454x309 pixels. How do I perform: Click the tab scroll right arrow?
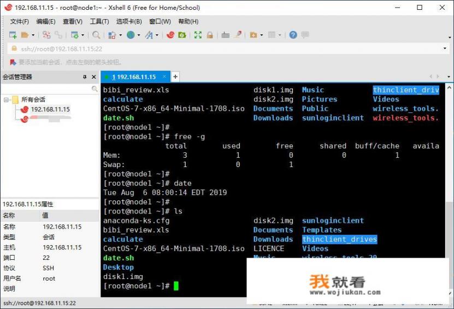coord(438,76)
